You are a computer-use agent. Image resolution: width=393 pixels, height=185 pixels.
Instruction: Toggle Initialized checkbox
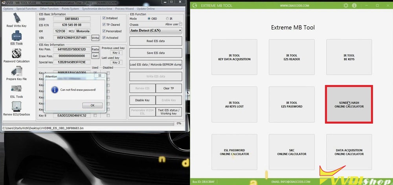click(104, 18)
